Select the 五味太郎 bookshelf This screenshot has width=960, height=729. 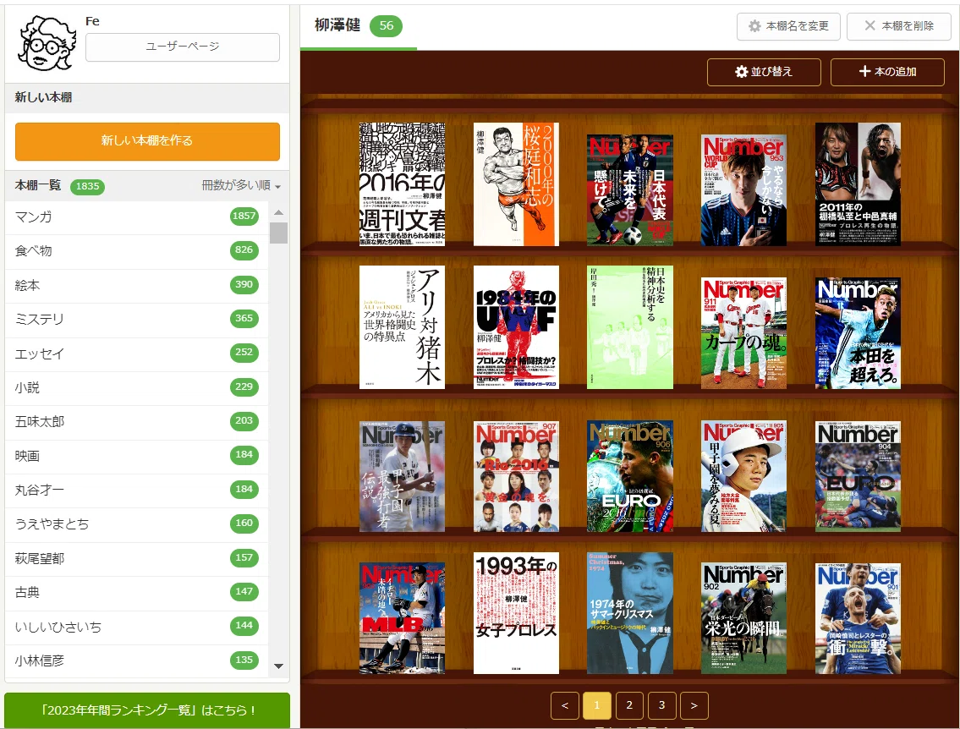(136, 422)
